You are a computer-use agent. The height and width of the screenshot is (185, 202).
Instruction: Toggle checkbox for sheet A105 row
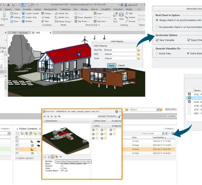coord(189,105)
